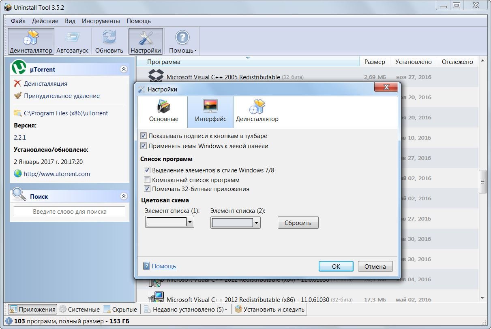
Task: Open the Инструменты menu
Action: click(x=101, y=21)
